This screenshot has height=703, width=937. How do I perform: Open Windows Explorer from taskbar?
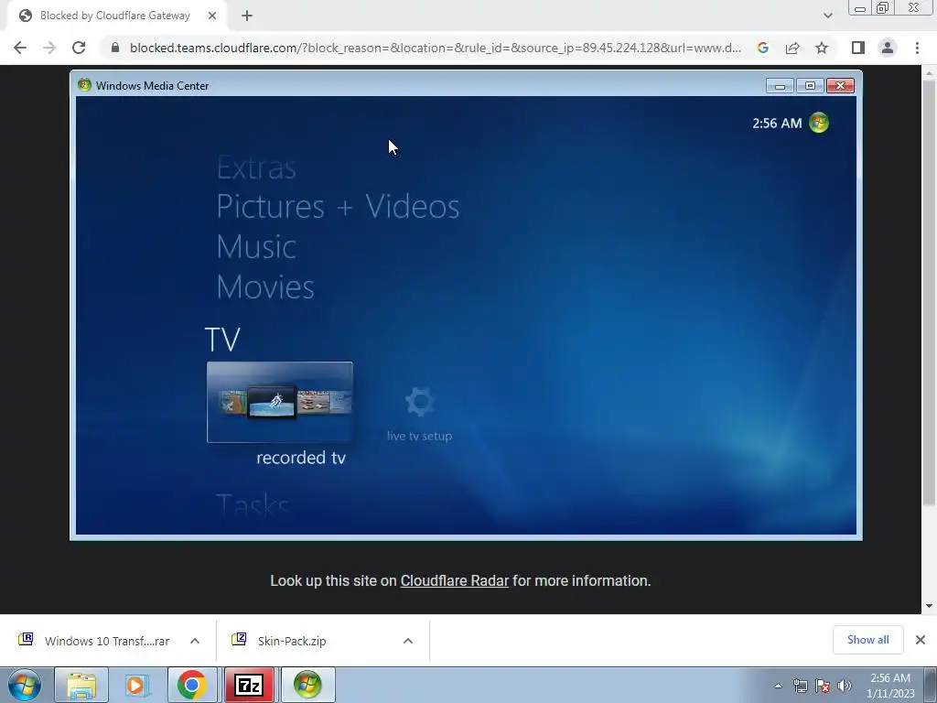pyautogui.click(x=81, y=685)
